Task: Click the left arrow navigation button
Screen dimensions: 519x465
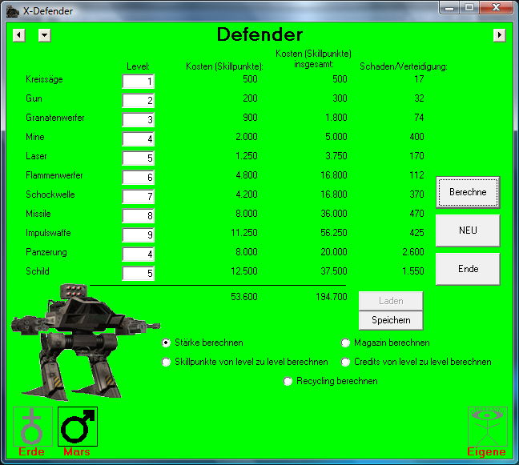Action: click(19, 35)
